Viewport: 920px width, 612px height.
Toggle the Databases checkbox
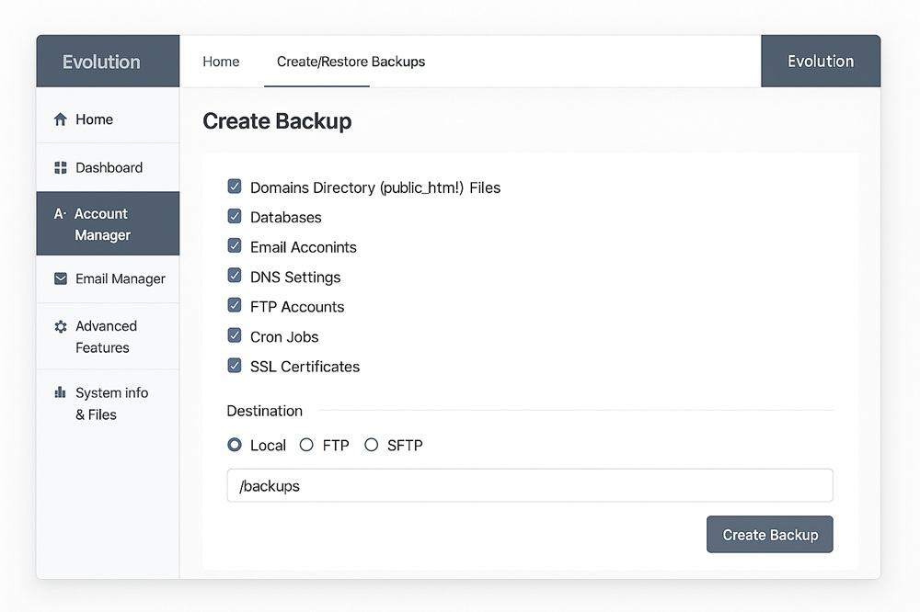pos(235,217)
